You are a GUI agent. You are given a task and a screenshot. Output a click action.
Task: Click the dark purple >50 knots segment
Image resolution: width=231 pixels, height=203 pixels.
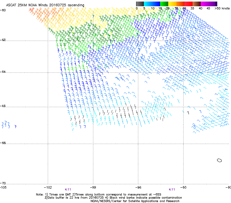(x=216, y=4)
